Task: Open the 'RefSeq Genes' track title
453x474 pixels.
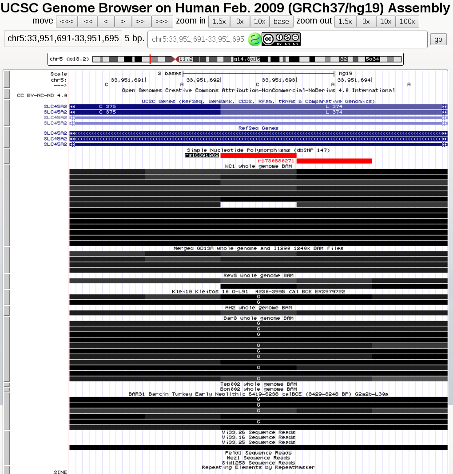Action: [x=258, y=128]
